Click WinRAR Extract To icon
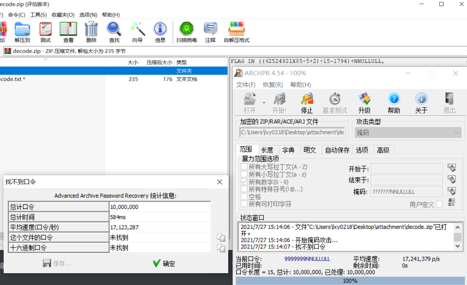The height and width of the screenshot is (285, 467). (x=22, y=29)
